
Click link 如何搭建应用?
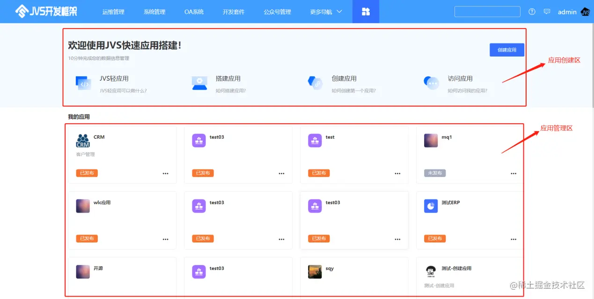point(231,91)
